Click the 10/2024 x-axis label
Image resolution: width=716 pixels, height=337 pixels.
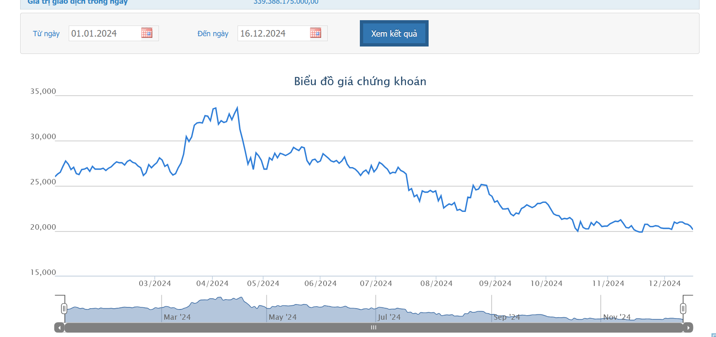[x=546, y=284]
